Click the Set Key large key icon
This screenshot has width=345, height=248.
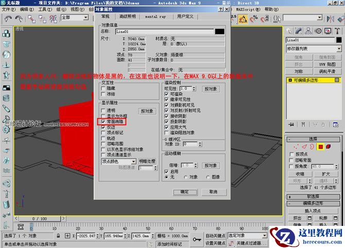197,239
